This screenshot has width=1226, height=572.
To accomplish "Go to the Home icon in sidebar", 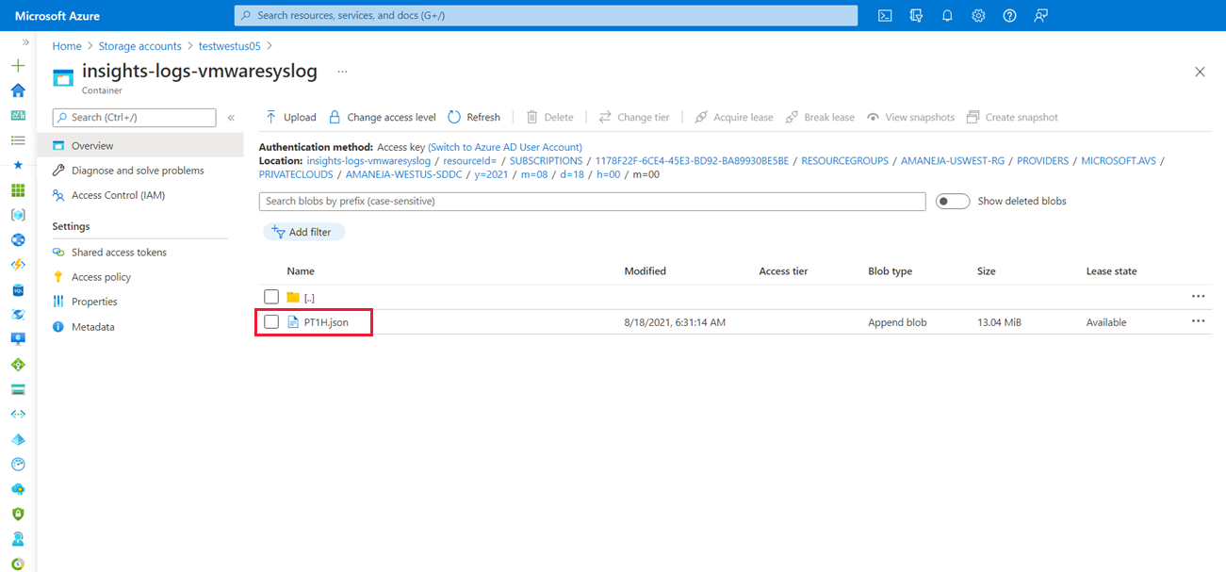I will (x=18, y=90).
